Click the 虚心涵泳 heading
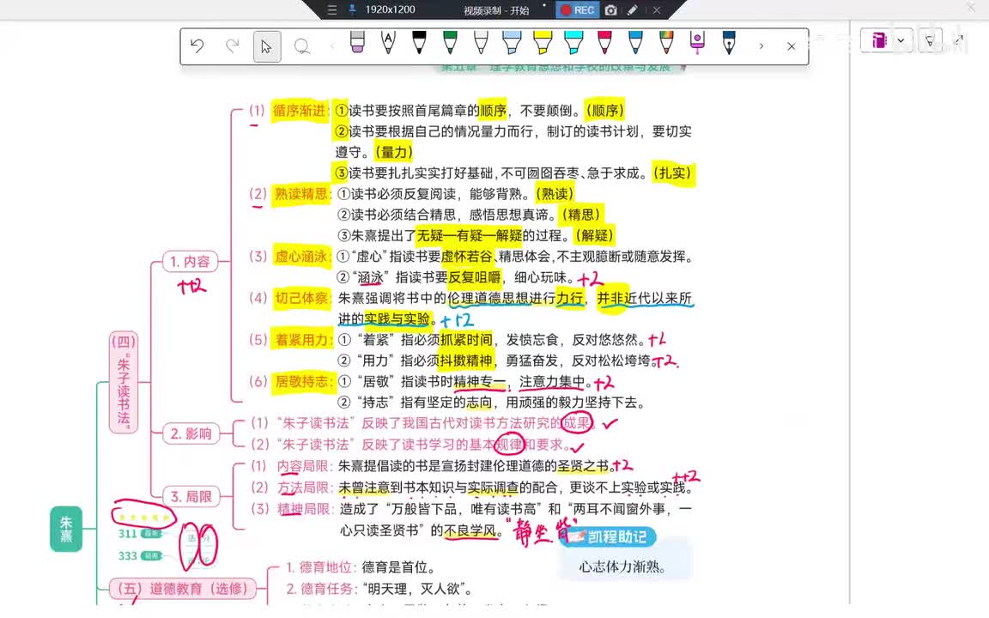This screenshot has width=989, height=618. [x=301, y=256]
